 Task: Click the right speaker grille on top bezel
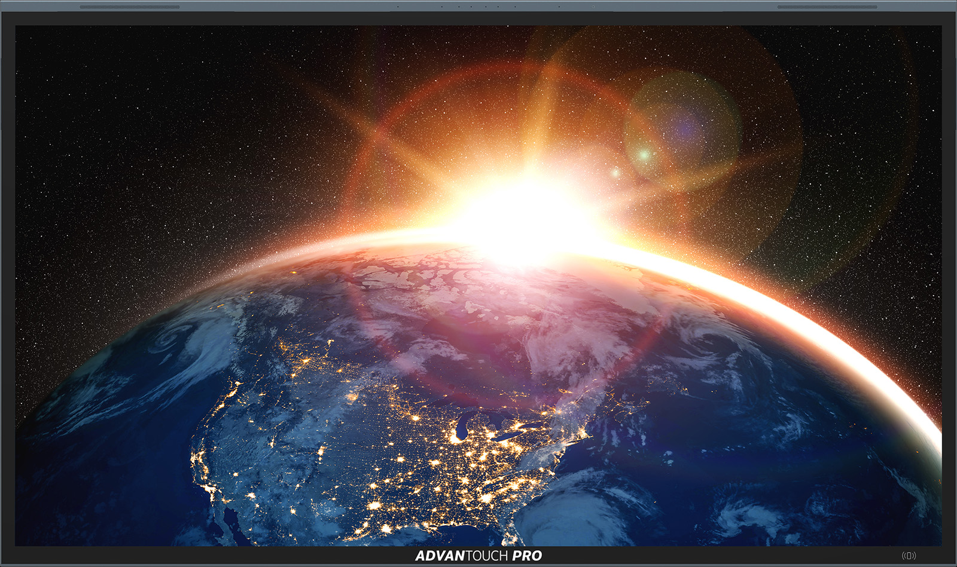pyautogui.click(x=827, y=7)
